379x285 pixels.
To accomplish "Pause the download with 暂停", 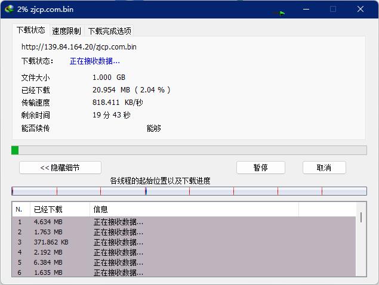I will (x=260, y=168).
